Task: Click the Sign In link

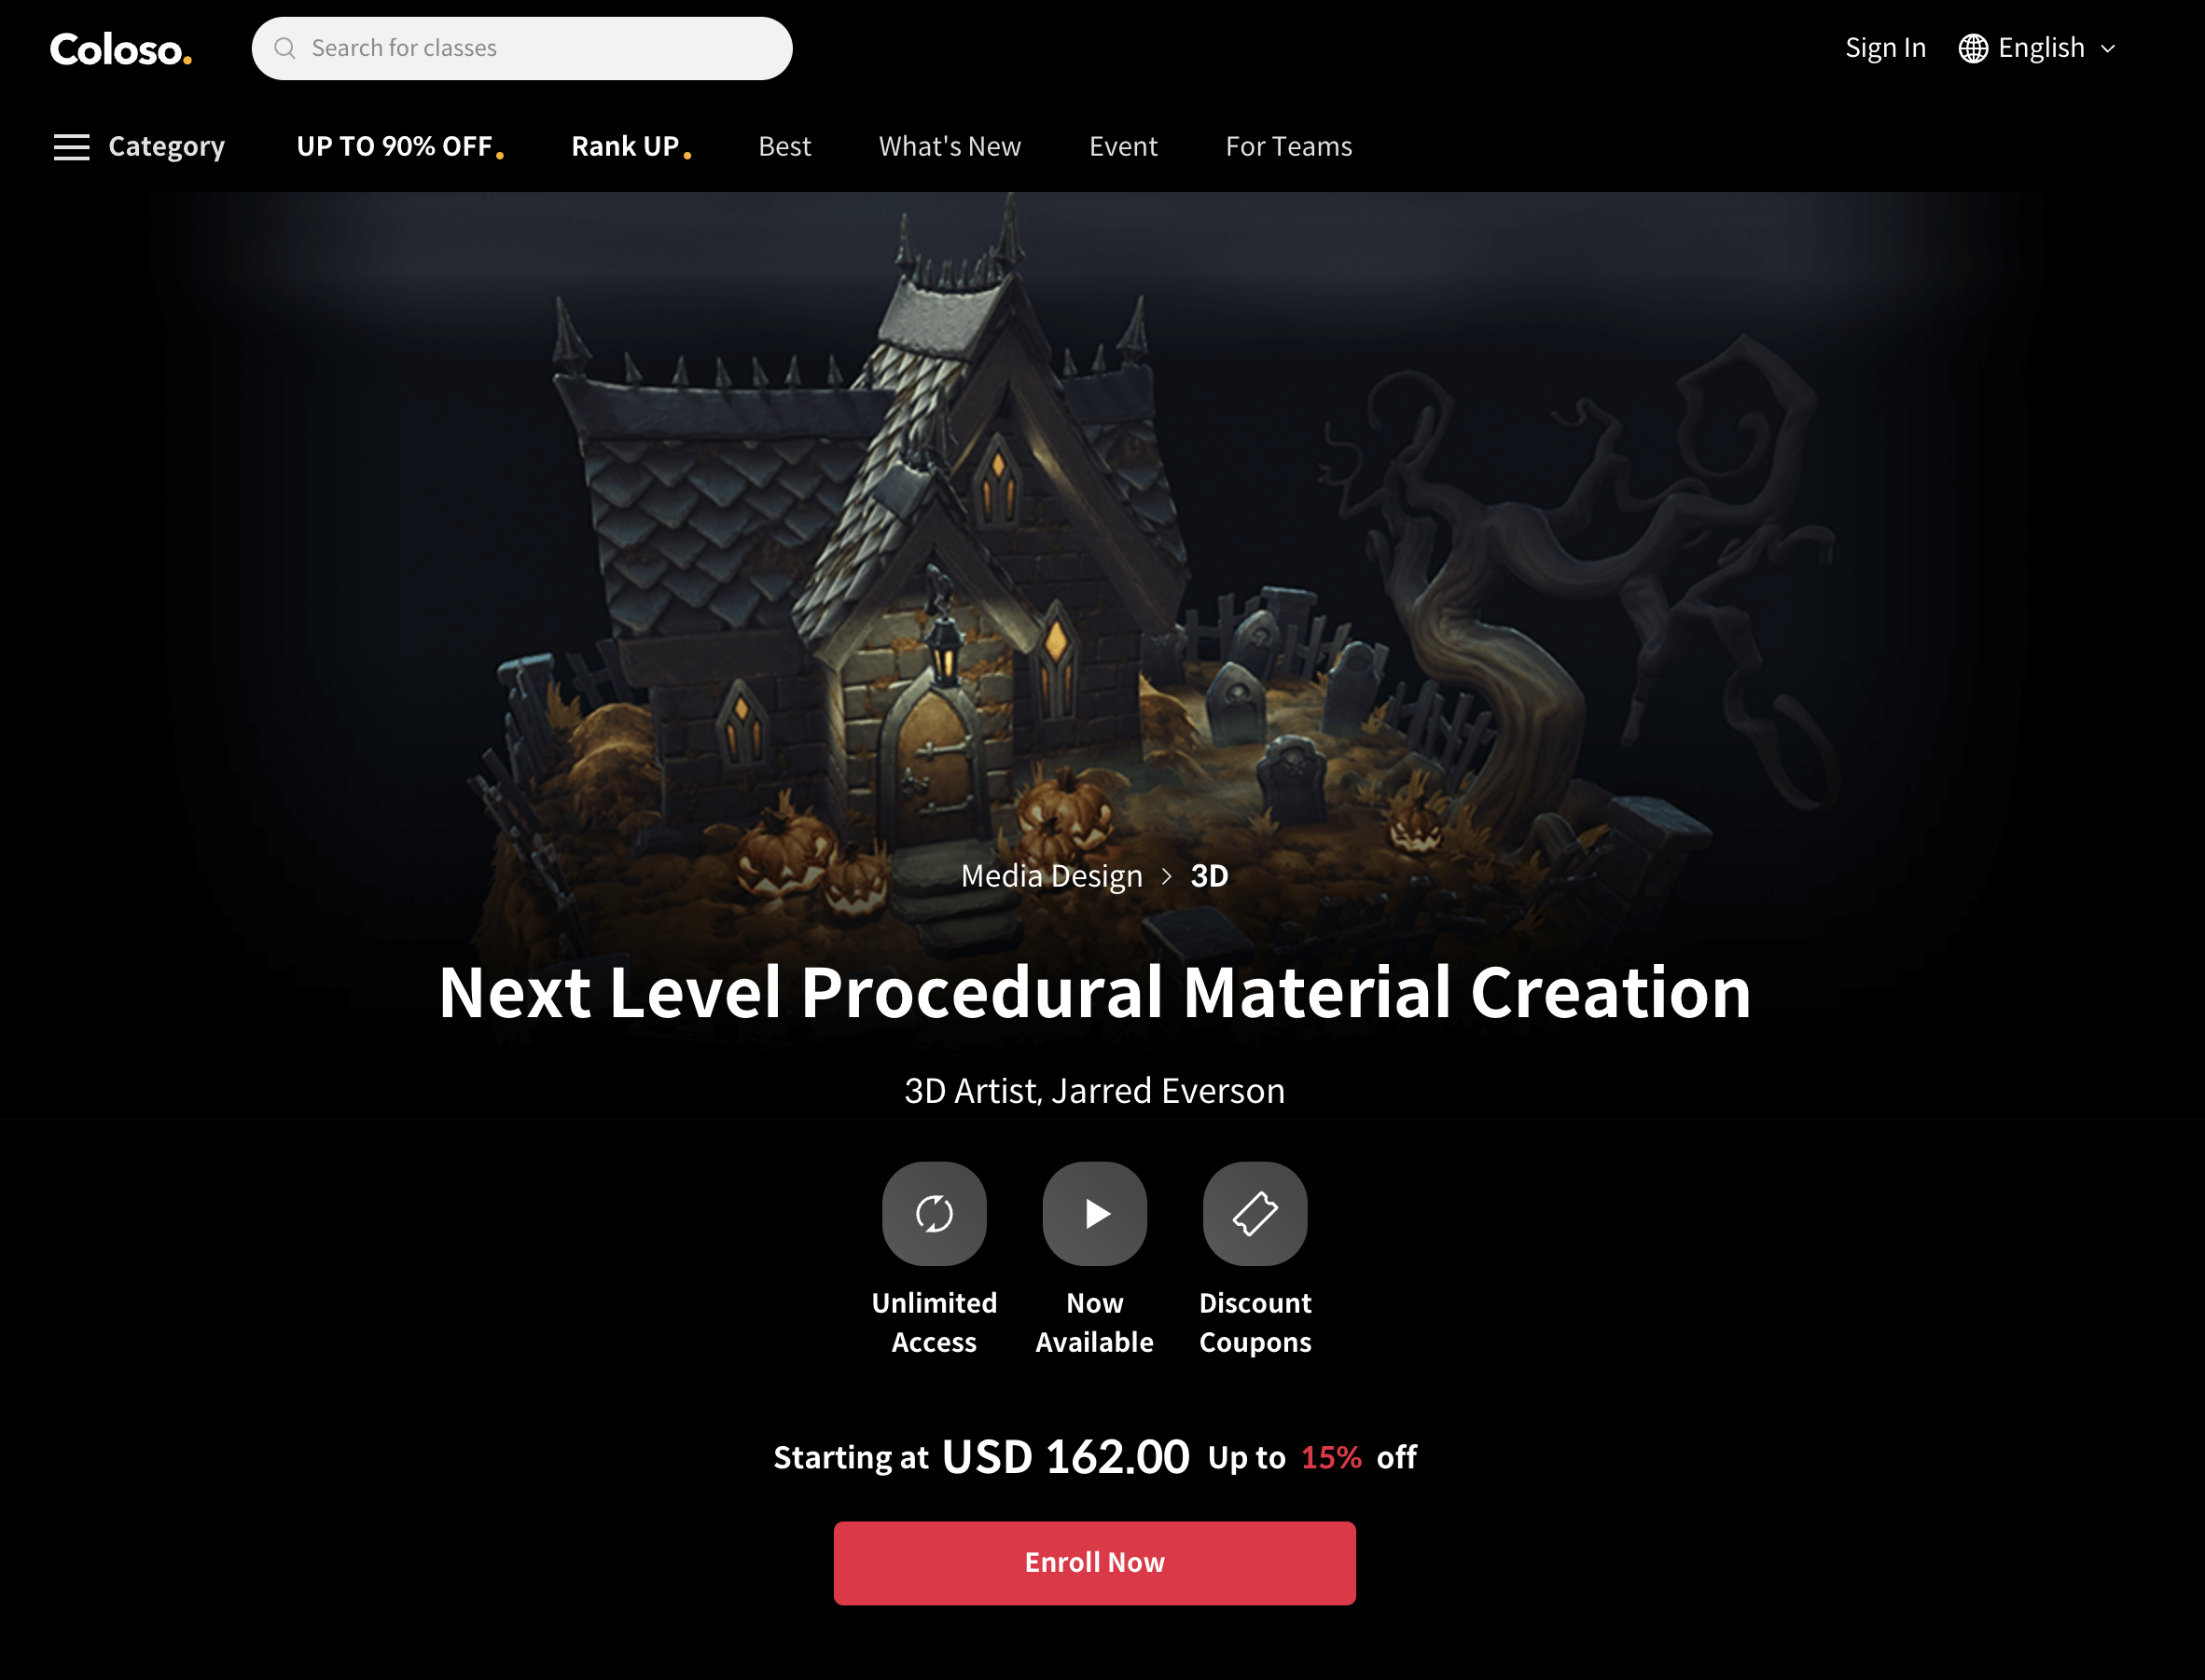Action: tap(1885, 48)
